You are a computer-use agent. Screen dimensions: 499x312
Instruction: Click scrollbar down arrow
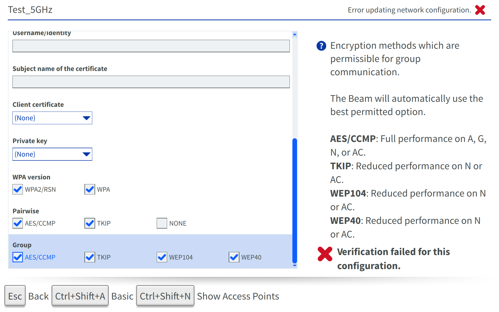click(x=294, y=265)
